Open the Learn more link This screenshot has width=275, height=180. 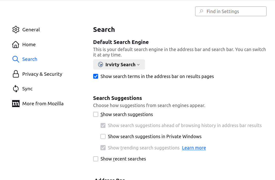194,148
